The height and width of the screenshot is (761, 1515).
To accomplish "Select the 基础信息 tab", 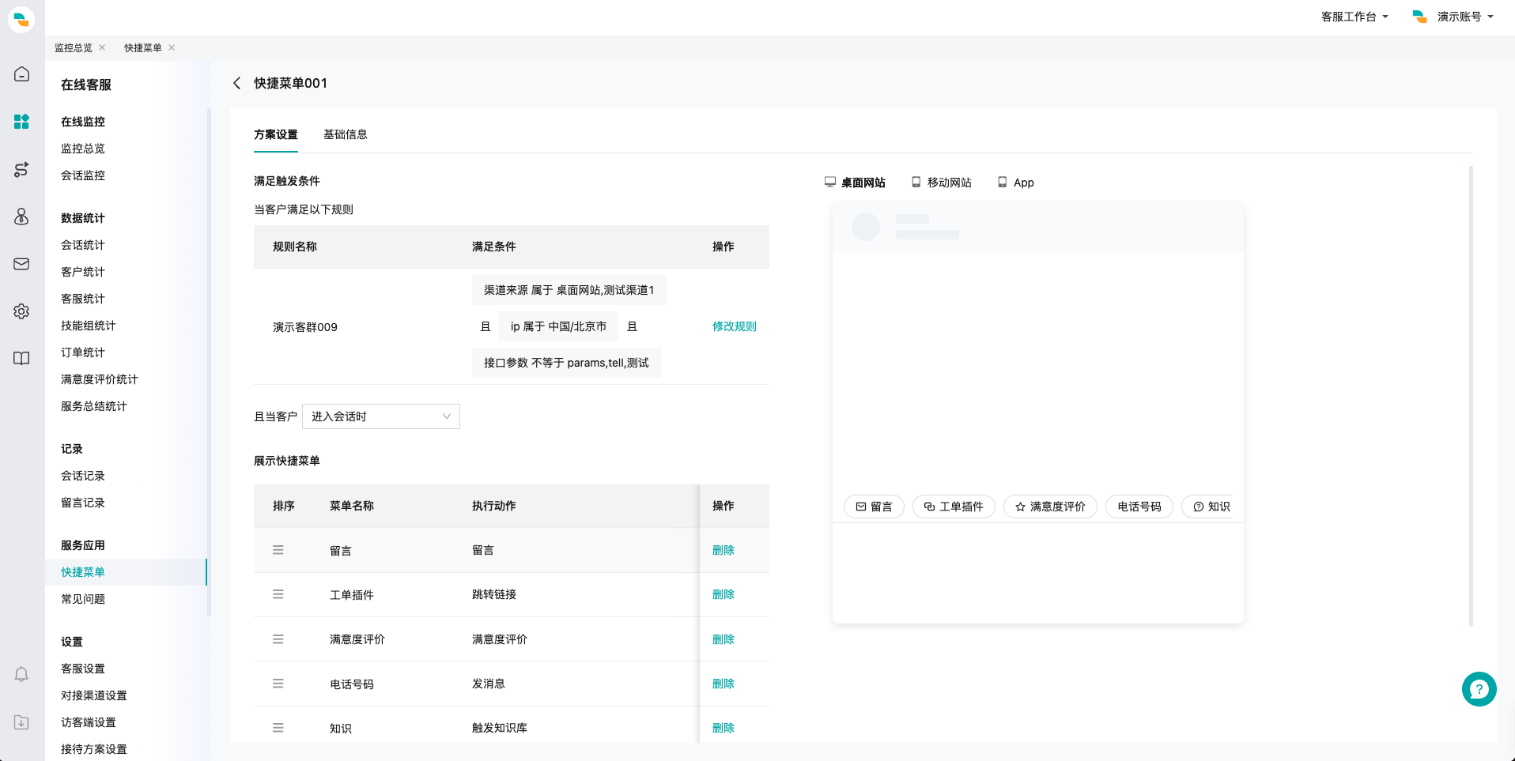I will pyautogui.click(x=346, y=134).
